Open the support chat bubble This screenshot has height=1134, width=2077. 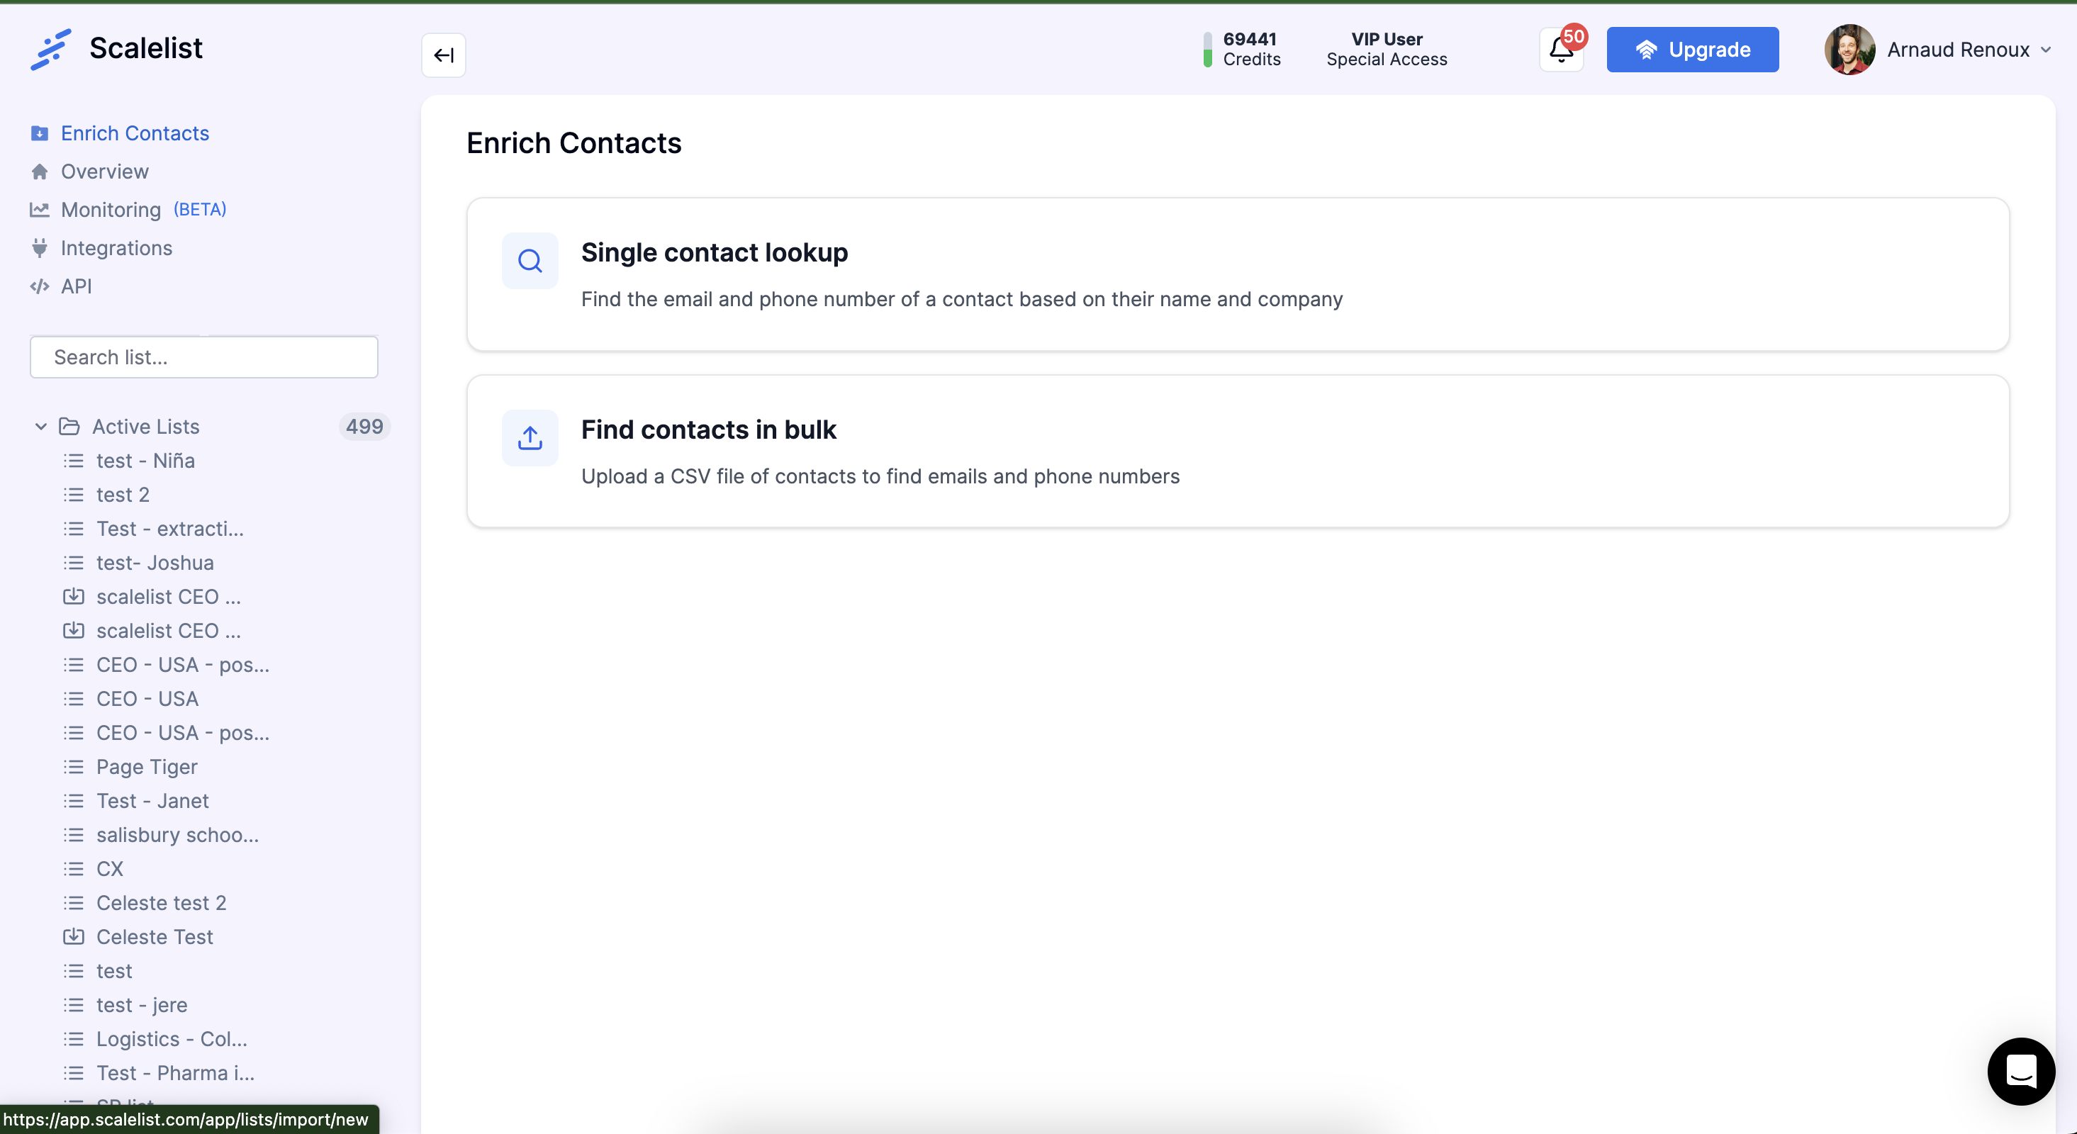pyautogui.click(x=2020, y=1072)
